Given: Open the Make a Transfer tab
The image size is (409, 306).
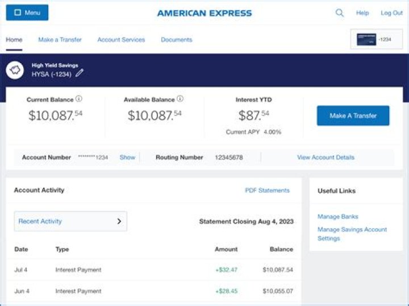Looking at the screenshot, I should tap(60, 40).
